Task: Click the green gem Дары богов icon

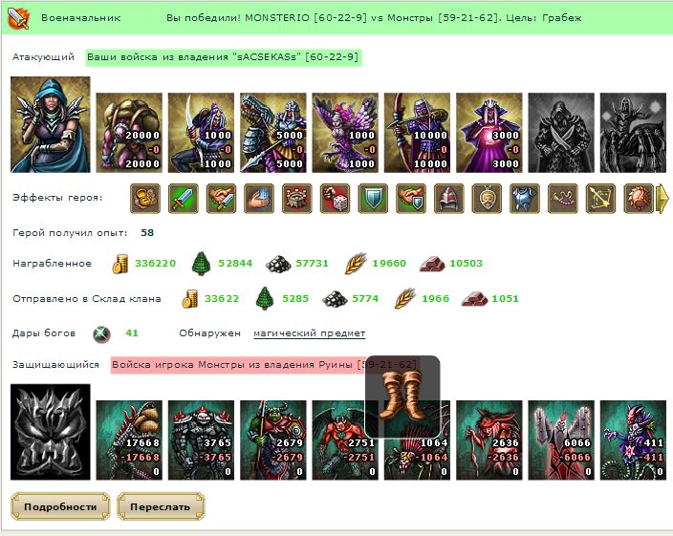Action: tap(101, 333)
